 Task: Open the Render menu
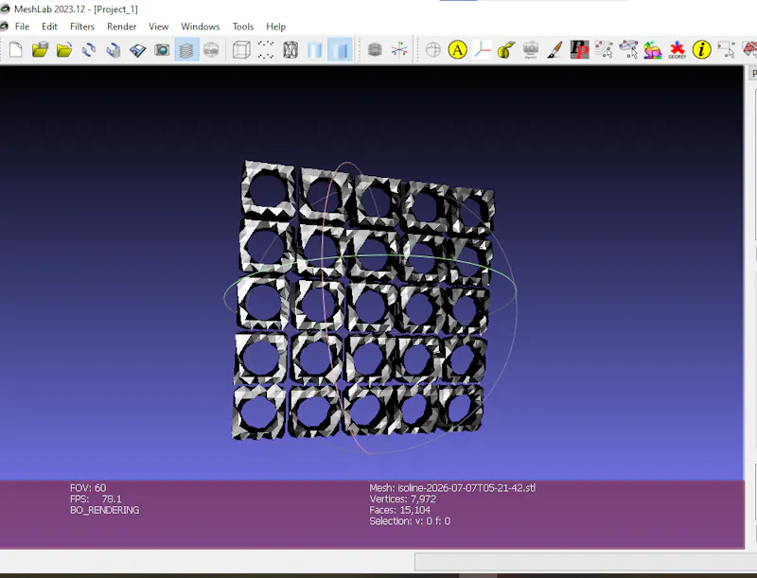click(x=122, y=26)
